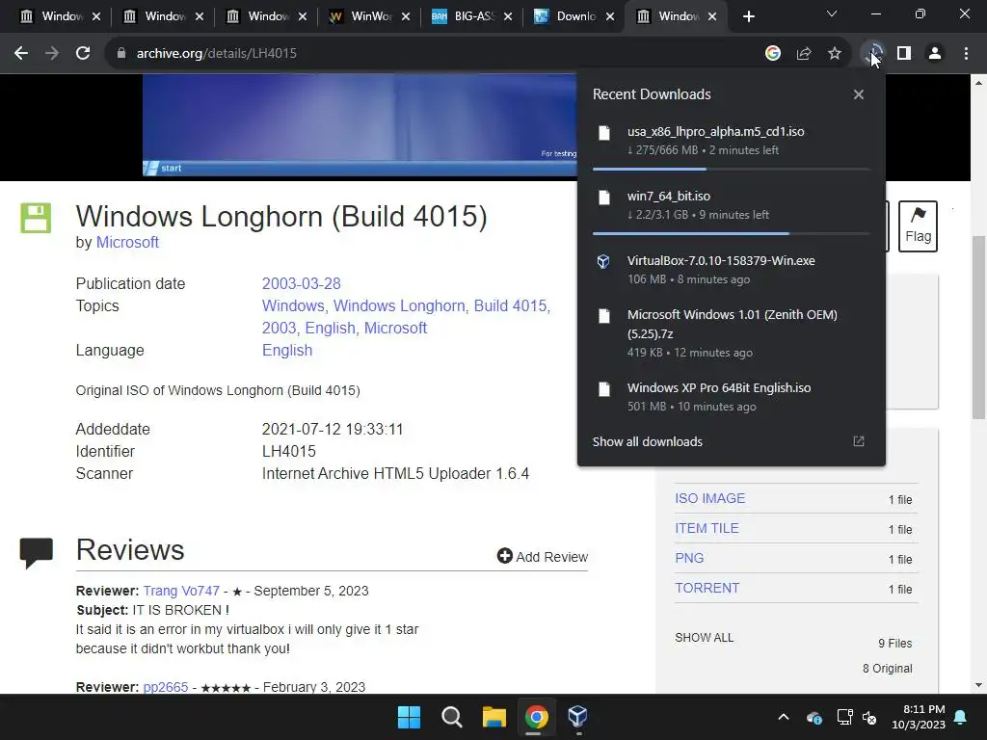Click the Show all downloads external-link icon
This screenshot has height=740, width=987.
click(x=859, y=441)
